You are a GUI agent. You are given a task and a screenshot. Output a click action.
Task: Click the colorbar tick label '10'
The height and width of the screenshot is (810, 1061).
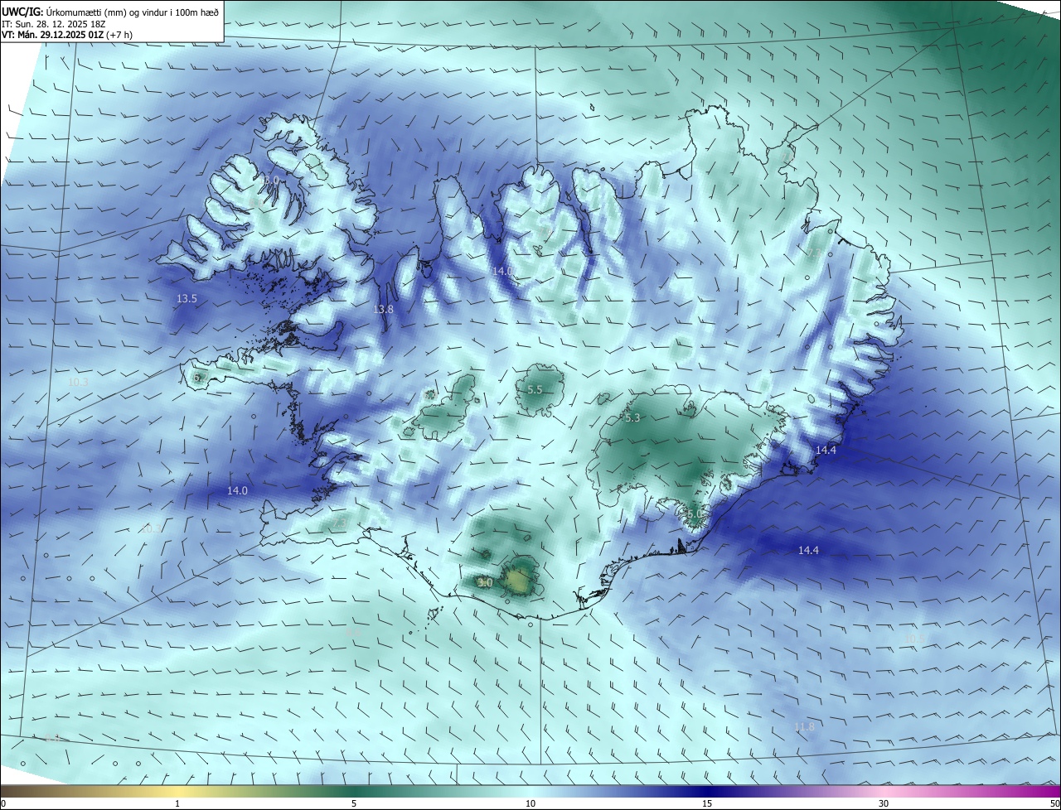click(530, 803)
